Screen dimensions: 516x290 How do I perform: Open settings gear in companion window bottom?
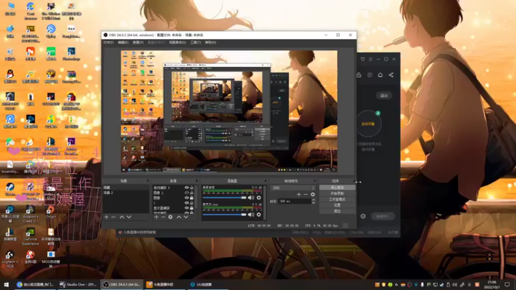click(x=363, y=217)
